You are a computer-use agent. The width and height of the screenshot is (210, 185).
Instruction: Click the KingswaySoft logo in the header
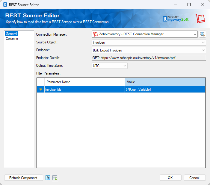pos(176,19)
